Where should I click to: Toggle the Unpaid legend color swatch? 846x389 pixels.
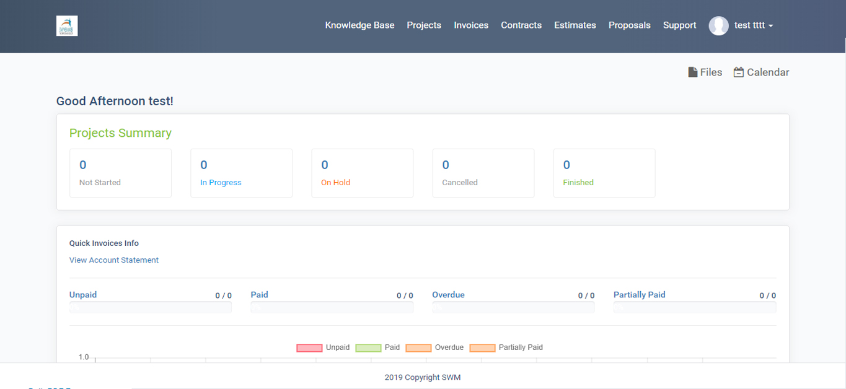pyautogui.click(x=309, y=348)
